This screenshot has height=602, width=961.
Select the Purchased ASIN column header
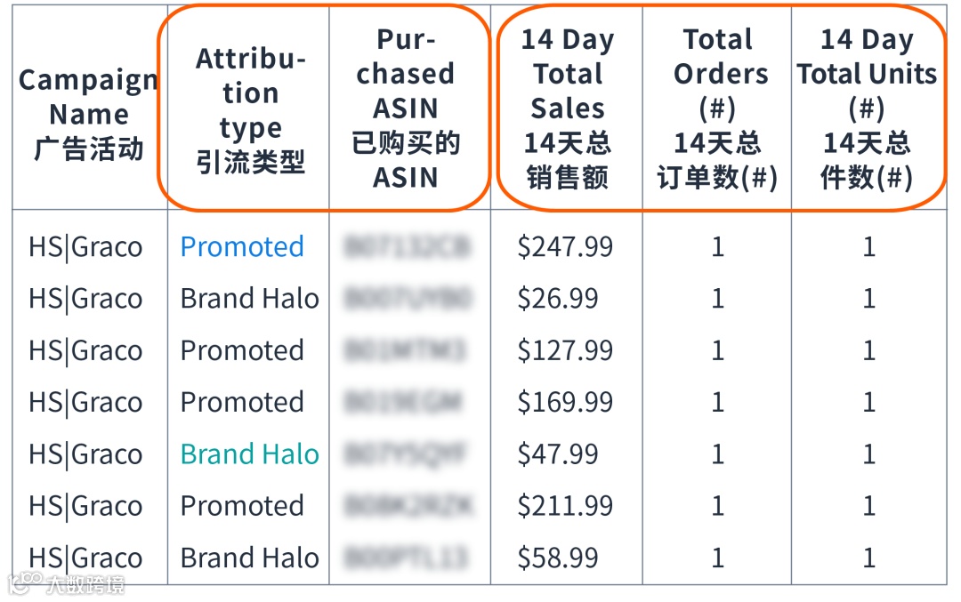(x=405, y=108)
